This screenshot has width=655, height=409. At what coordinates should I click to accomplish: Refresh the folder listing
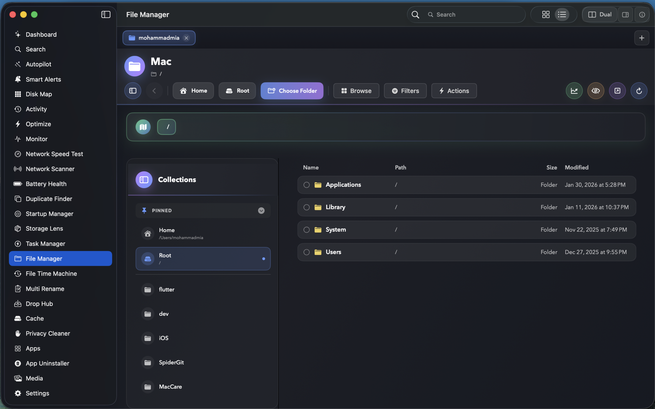pos(639,90)
